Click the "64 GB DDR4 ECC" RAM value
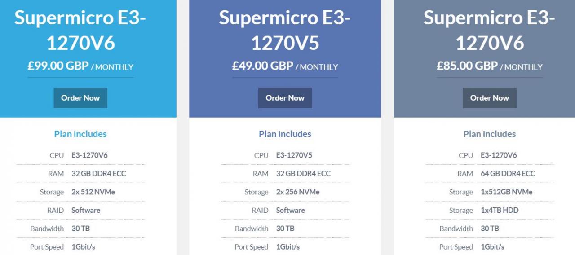The image size is (575, 255). tap(508, 173)
